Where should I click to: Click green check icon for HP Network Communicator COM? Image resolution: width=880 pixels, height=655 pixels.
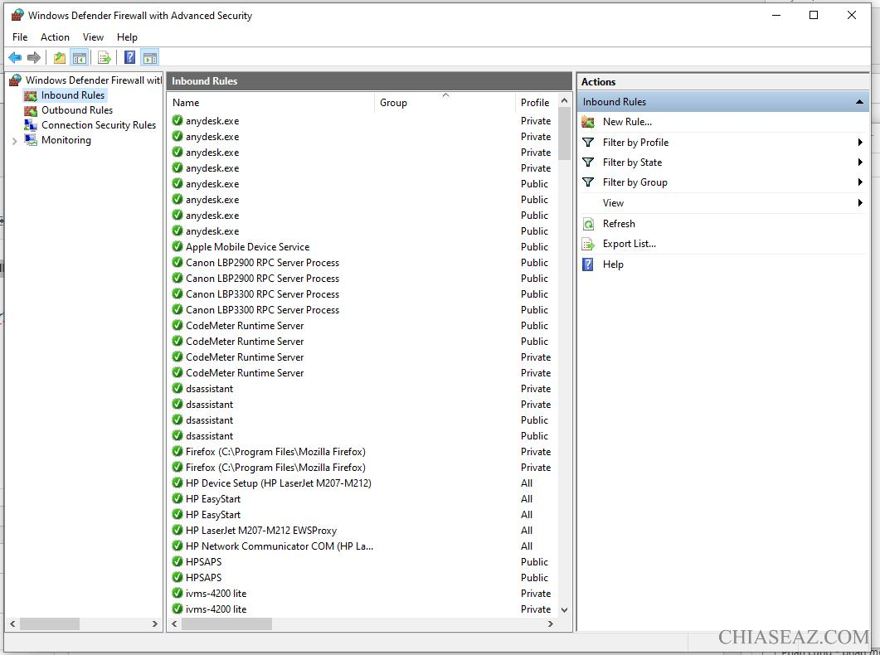177,546
